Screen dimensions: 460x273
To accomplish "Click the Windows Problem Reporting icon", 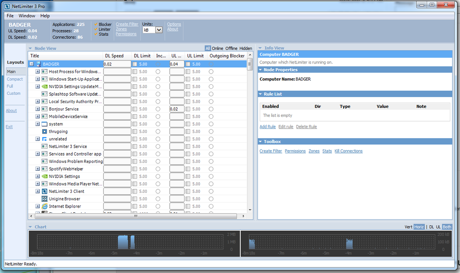I will pyautogui.click(x=45, y=161).
